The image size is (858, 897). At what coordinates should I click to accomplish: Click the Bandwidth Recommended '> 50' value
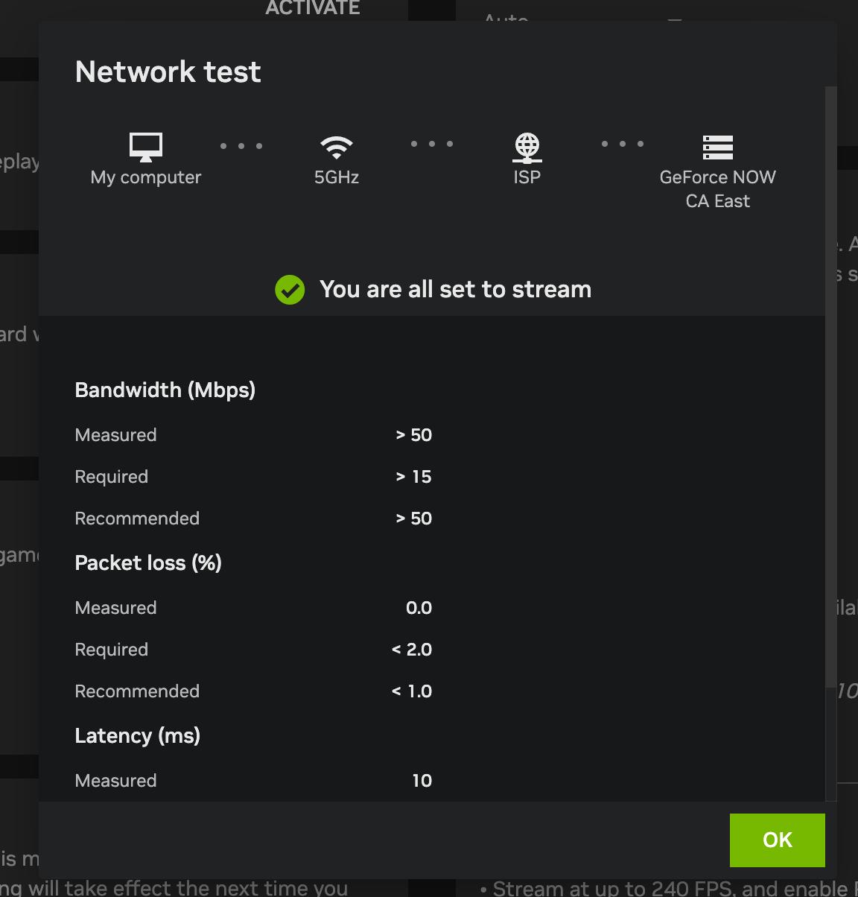pos(414,519)
